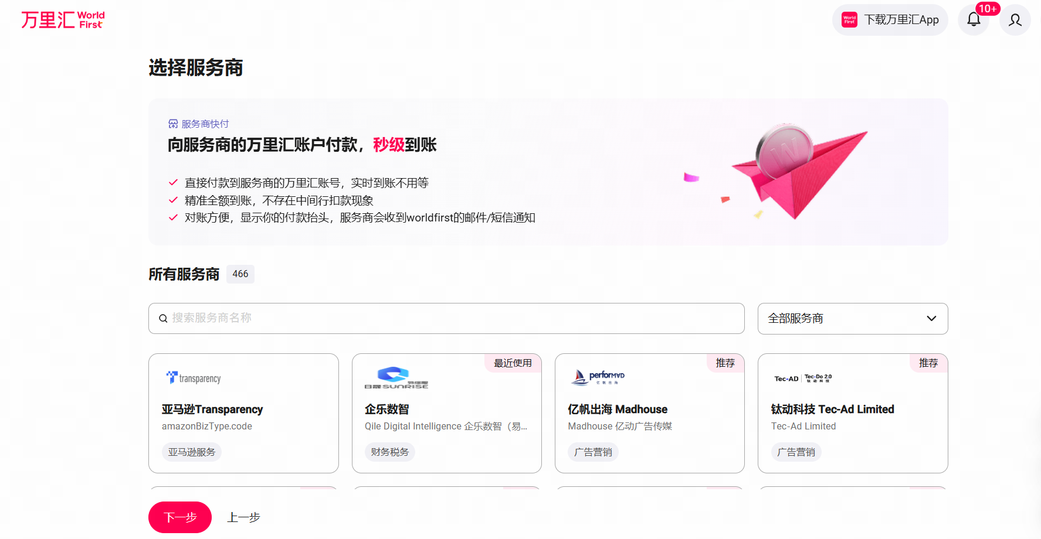Click the Madhouse 亿动广告传媒 subtitle
1041x539 pixels.
pos(620,427)
